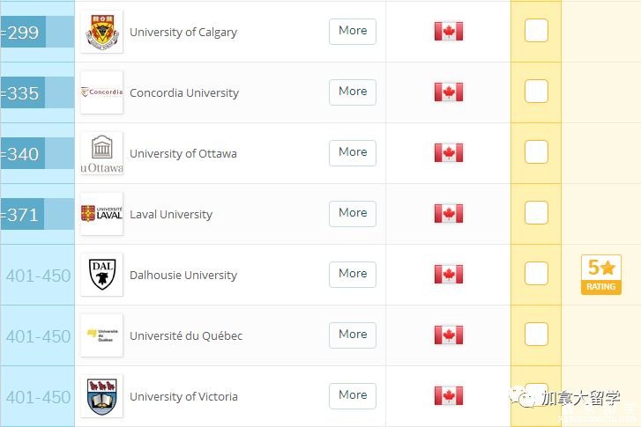Click the Université du Québec logo
The width and height of the screenshot is (641, 427).
101,335
